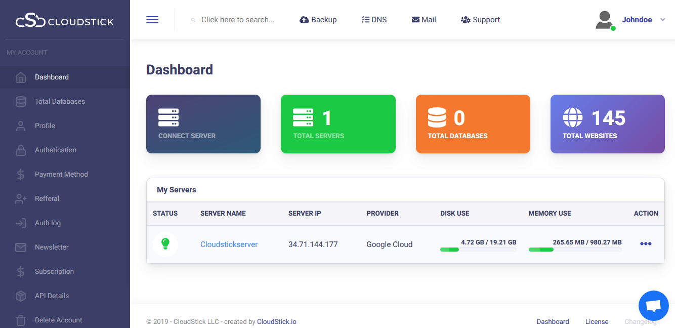This screenshot has height=328, width=675.
Task: Click the Johndoe user avatar icon
Action: (604, 20)
